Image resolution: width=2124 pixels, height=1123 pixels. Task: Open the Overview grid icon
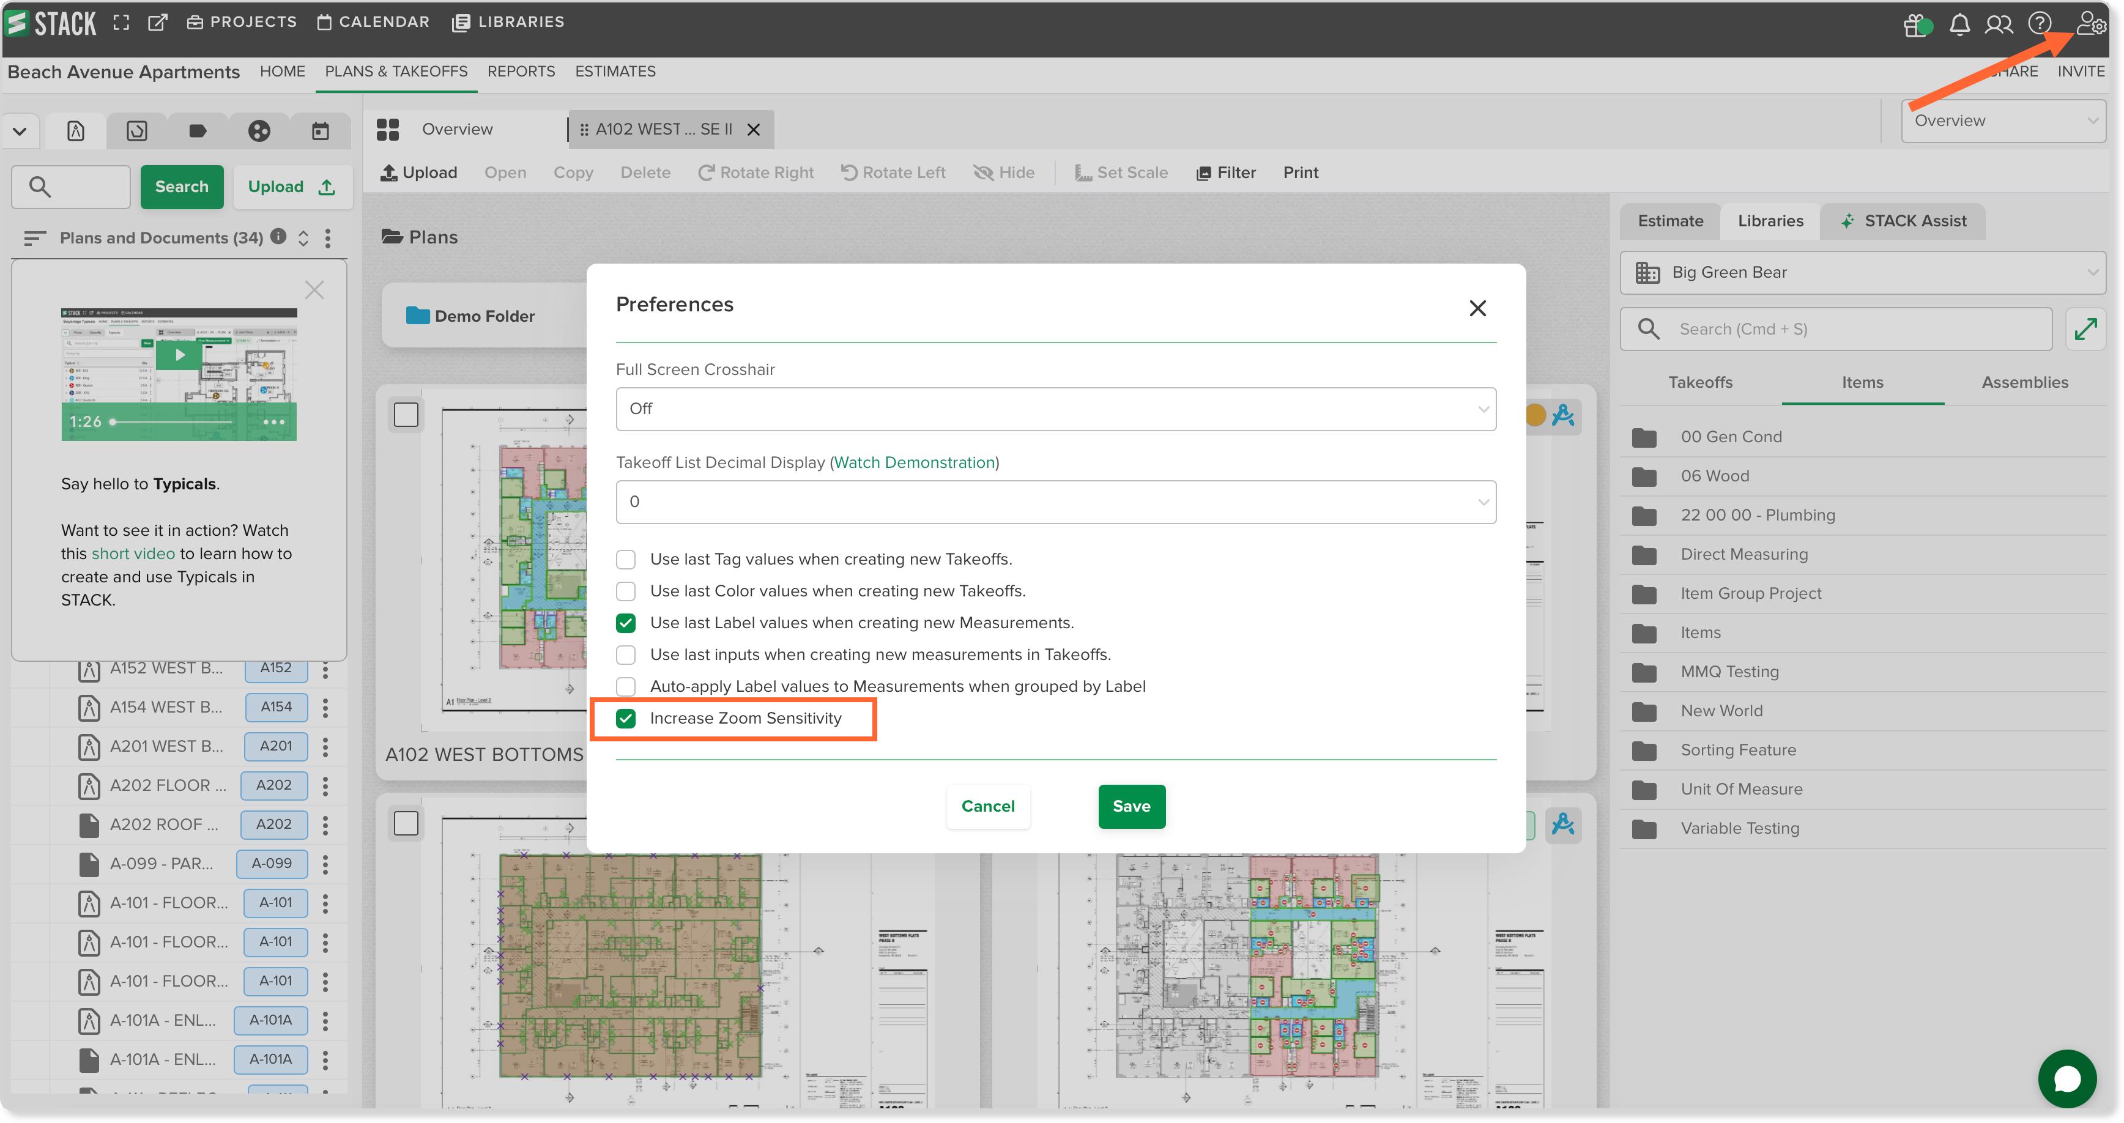[x=387, y=130]
